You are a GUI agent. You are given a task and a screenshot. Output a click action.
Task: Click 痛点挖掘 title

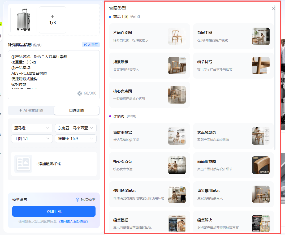[121, 220]
